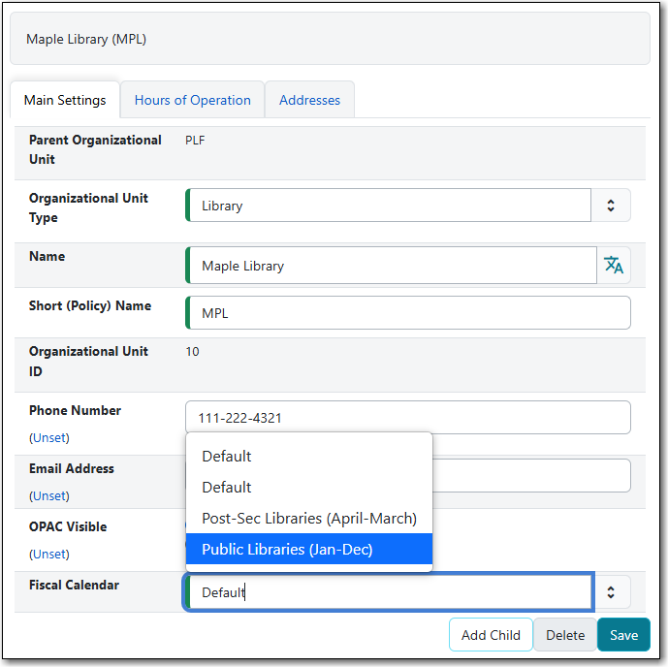Click into the Phone Number input

[x=407, y=418]
